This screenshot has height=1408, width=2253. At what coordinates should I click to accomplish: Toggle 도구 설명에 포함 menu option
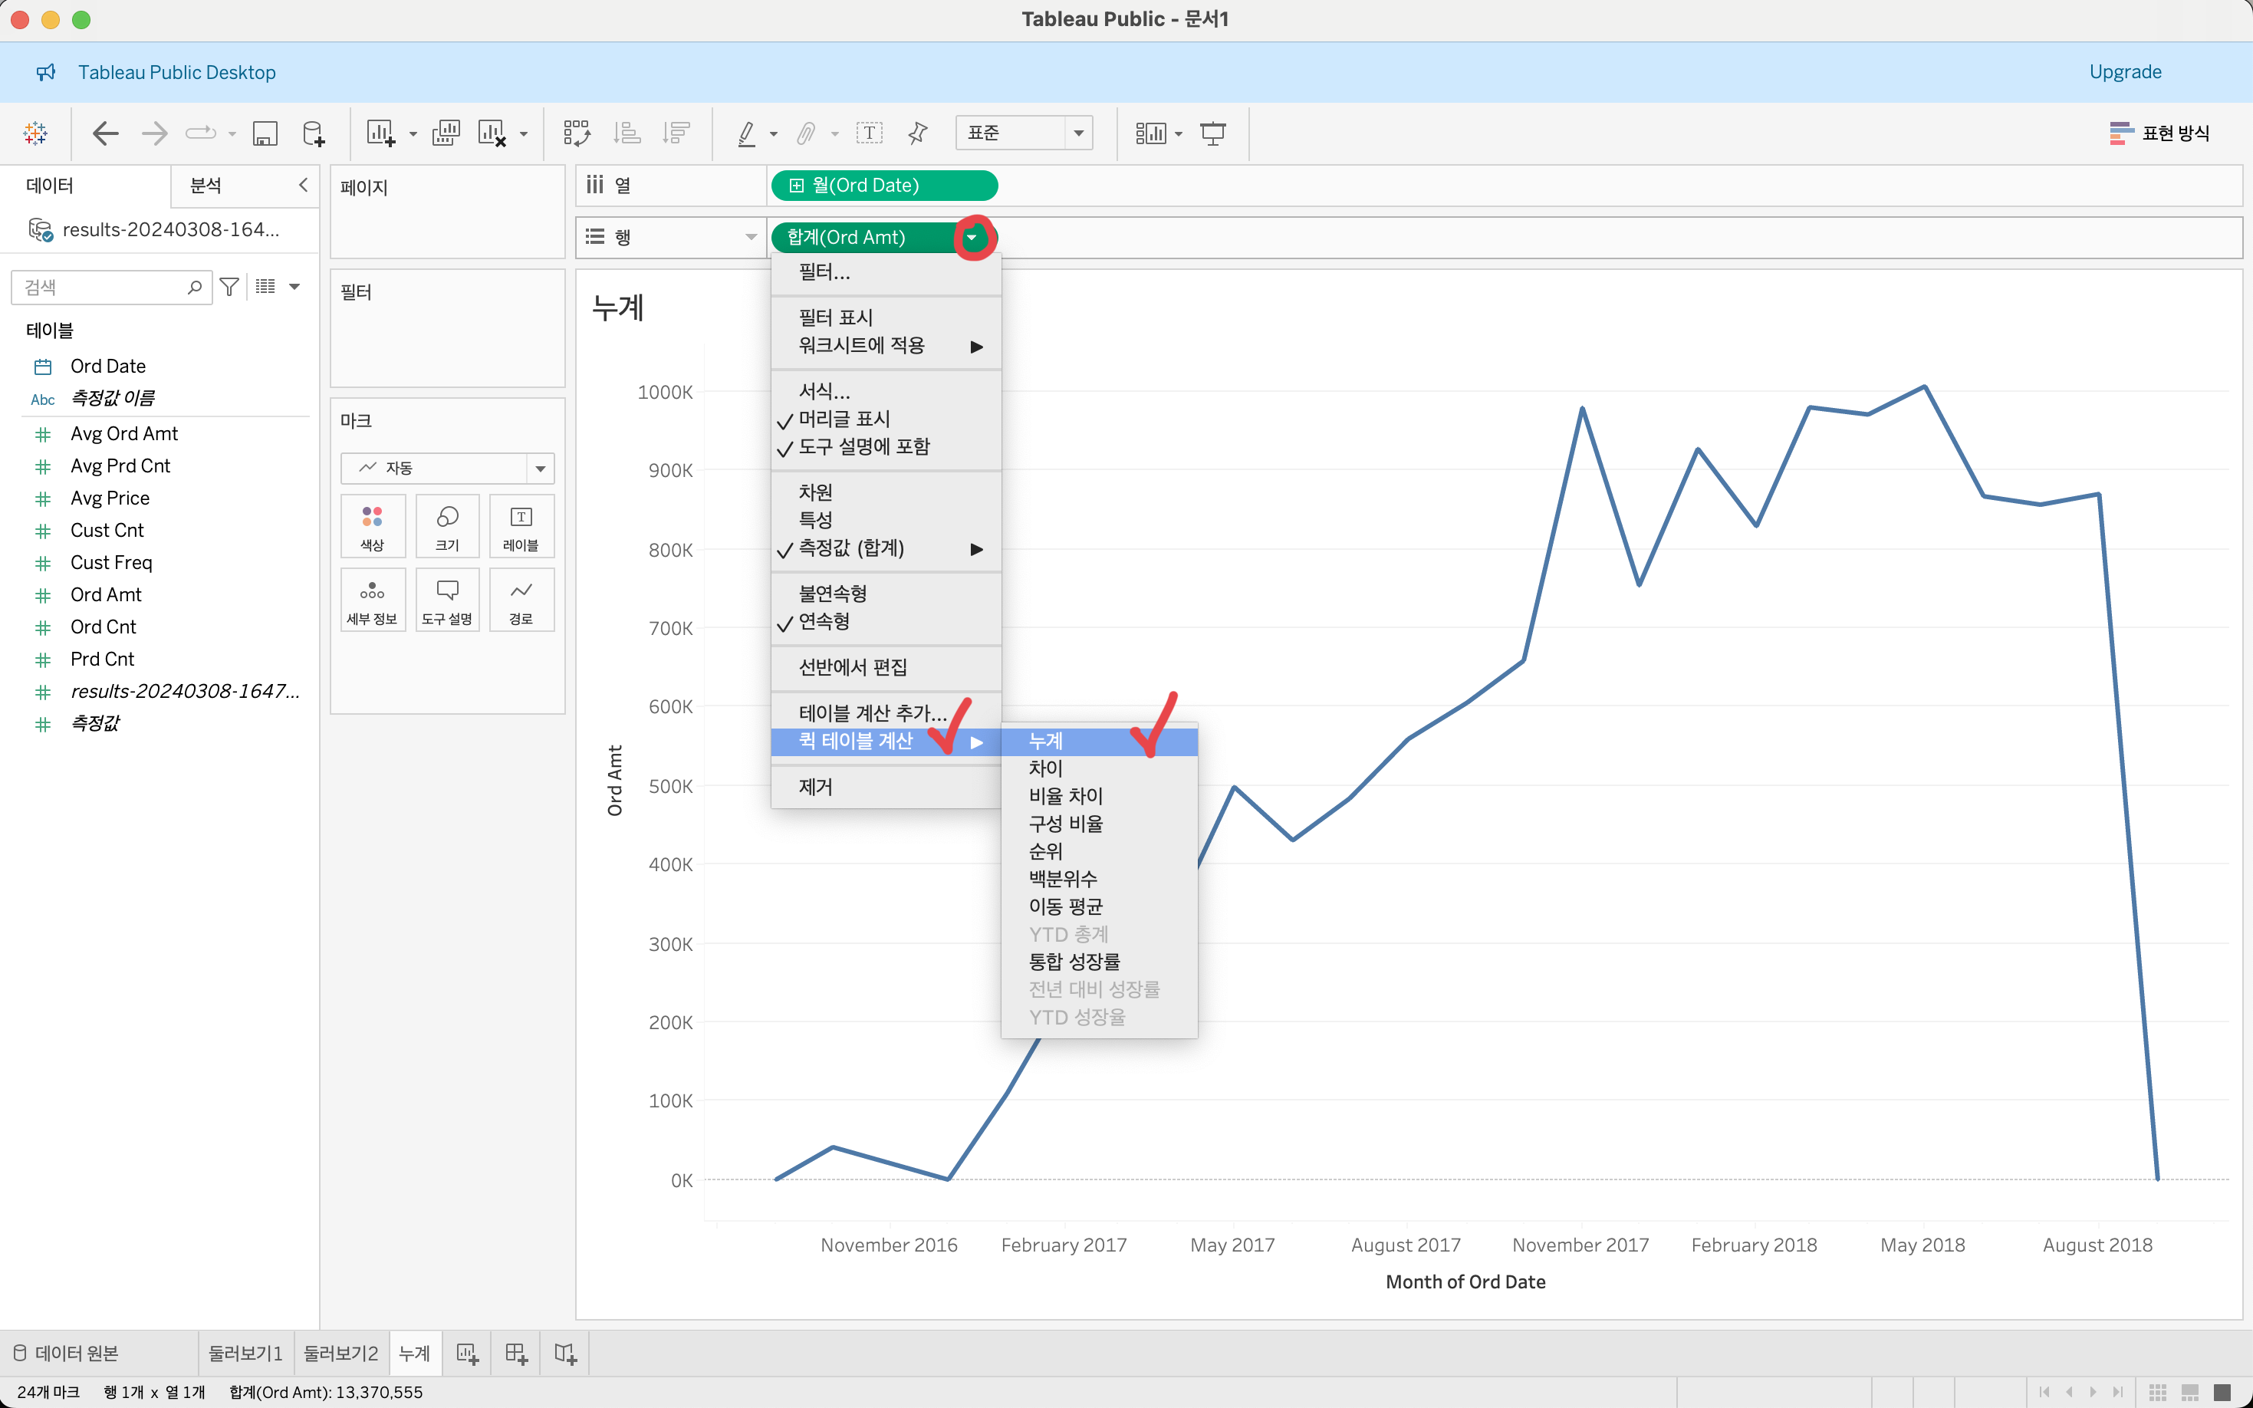point(863,447)
